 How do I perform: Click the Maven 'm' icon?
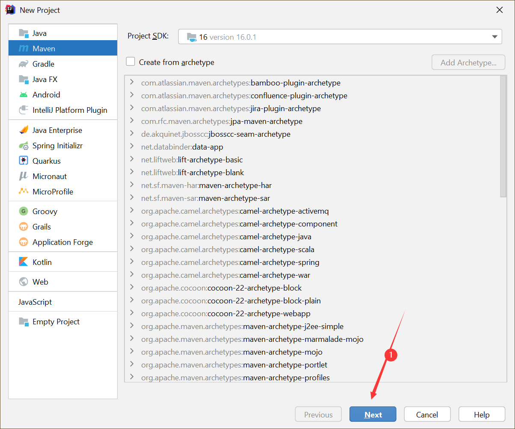tap(24, 49)
